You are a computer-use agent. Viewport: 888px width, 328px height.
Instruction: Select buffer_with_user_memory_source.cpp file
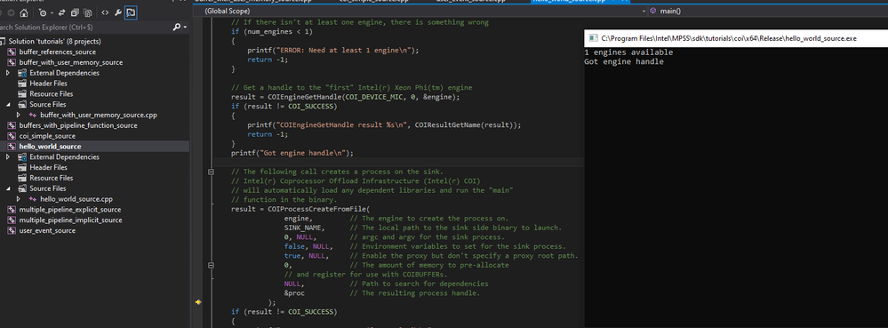99,115
